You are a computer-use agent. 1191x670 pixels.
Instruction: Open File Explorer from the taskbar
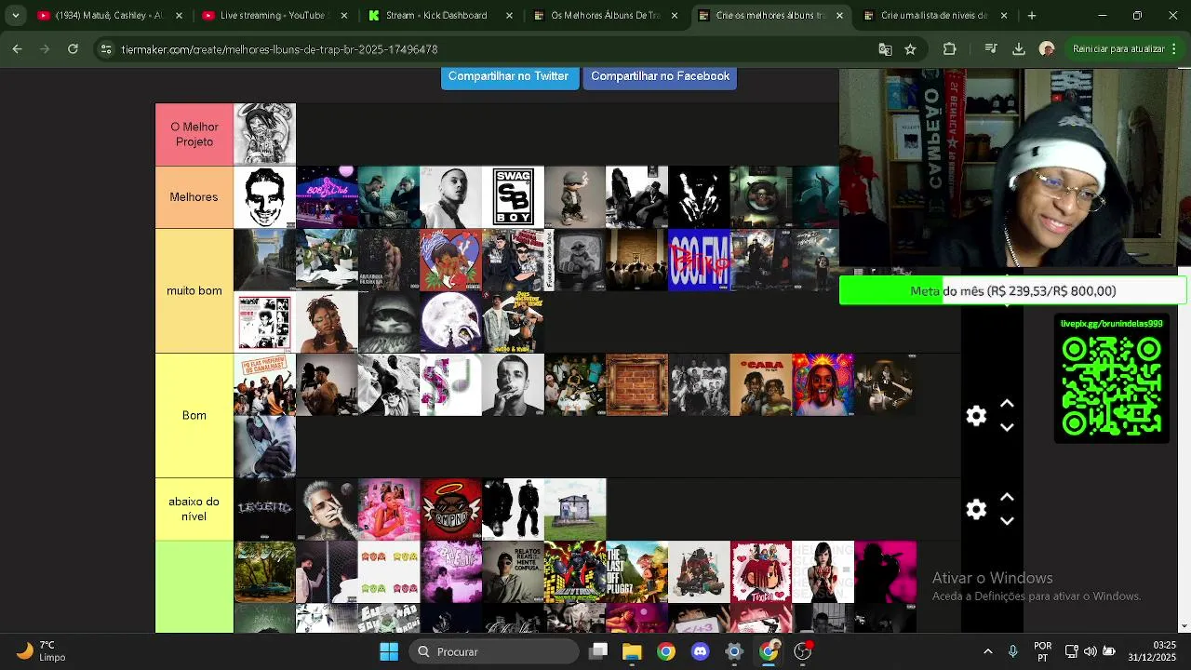[x=632, y=651]
